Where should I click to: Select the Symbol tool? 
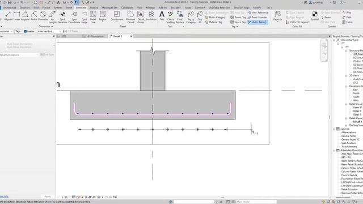point(315,16)
